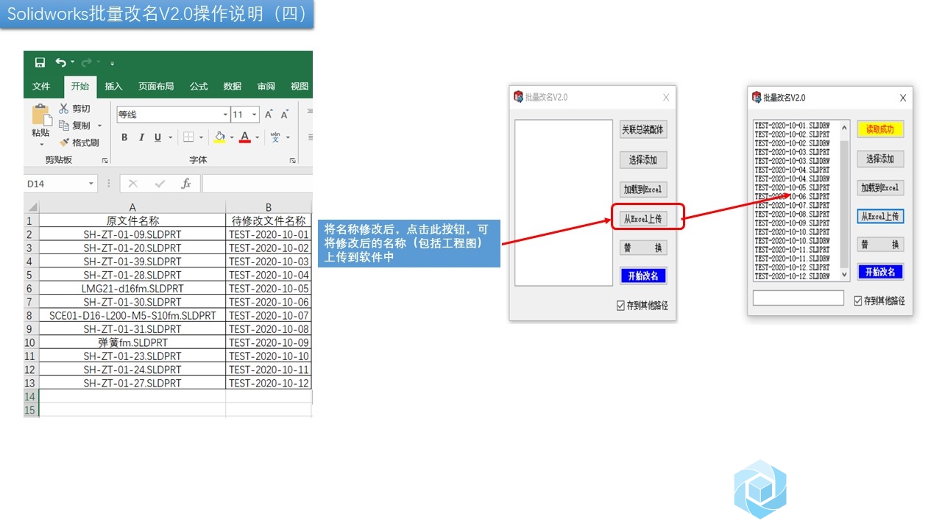Viewport: 942px width, 529px height.
Task: Expand the fill color dropdown arrow
Action: point(232,137)
